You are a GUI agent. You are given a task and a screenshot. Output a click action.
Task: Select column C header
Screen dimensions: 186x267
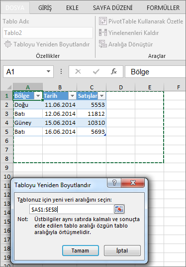click(92, 87)
